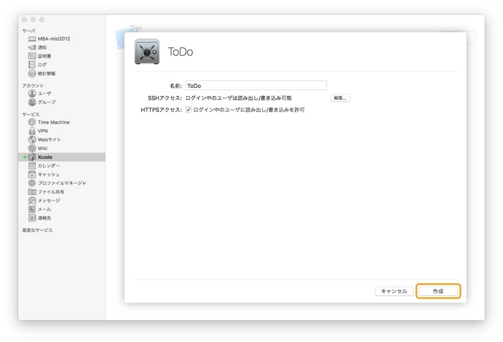Click the 編集... button for SSH access
The width and height of the screenshot is (503, 342).
340,98
